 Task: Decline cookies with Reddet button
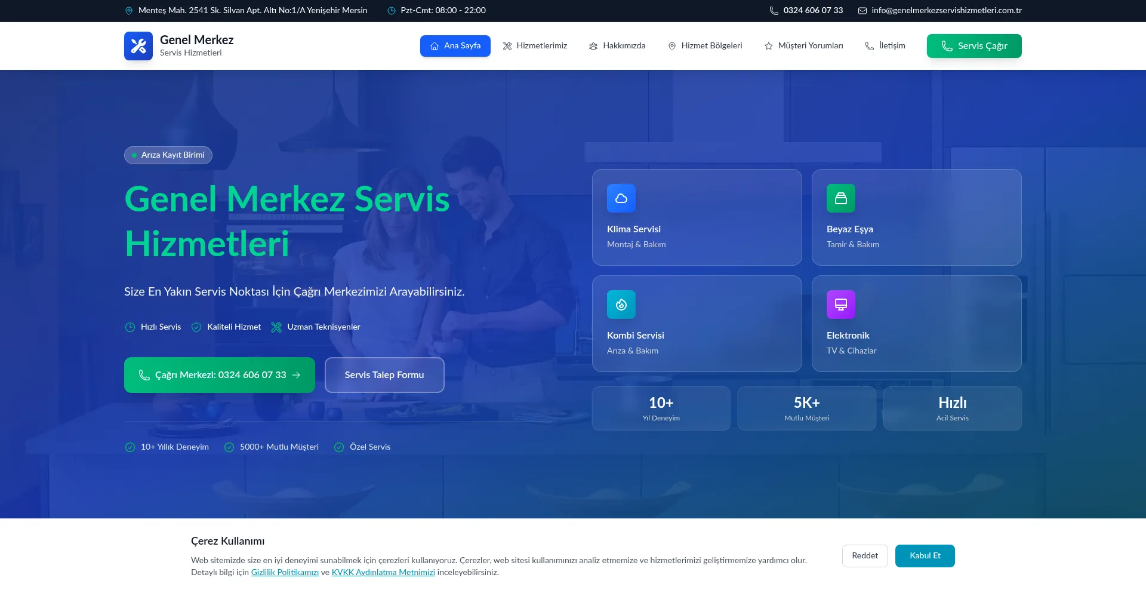[x=864, y=556]
